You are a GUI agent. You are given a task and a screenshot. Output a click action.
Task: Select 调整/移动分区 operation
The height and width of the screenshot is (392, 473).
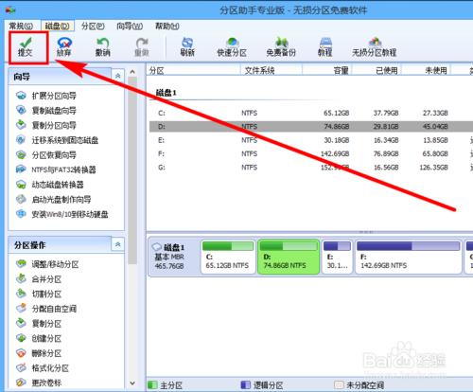pyautogui.click(x=47, y=264)
